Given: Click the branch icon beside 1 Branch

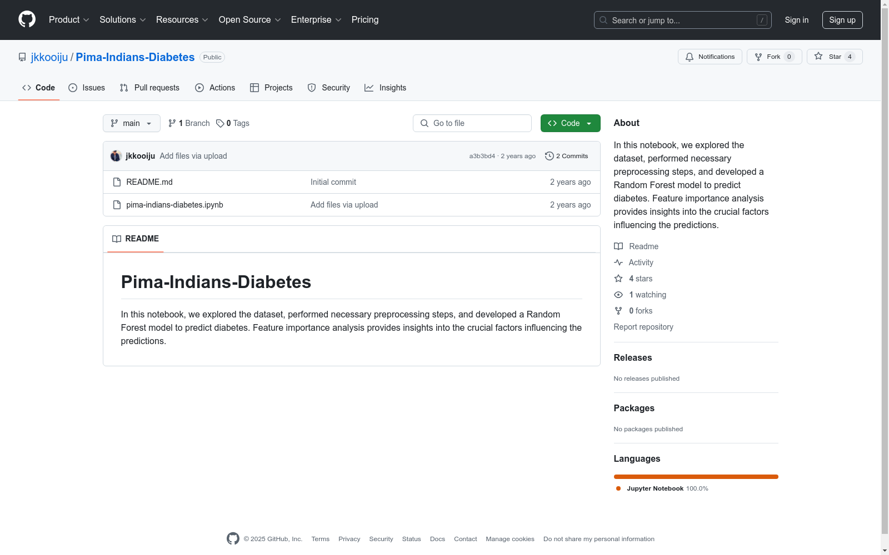Looking at the screenshot, I should pos(172,123).
